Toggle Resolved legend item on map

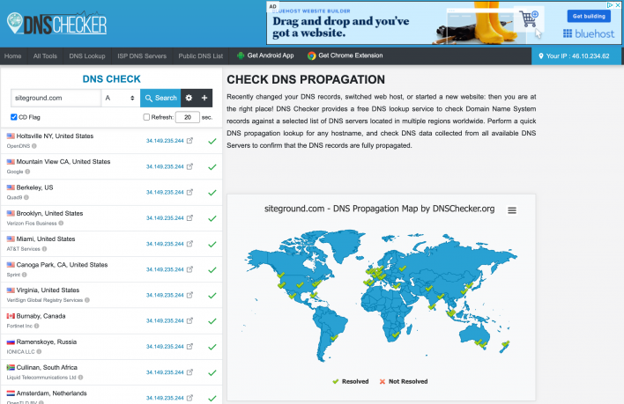[351, 381]
